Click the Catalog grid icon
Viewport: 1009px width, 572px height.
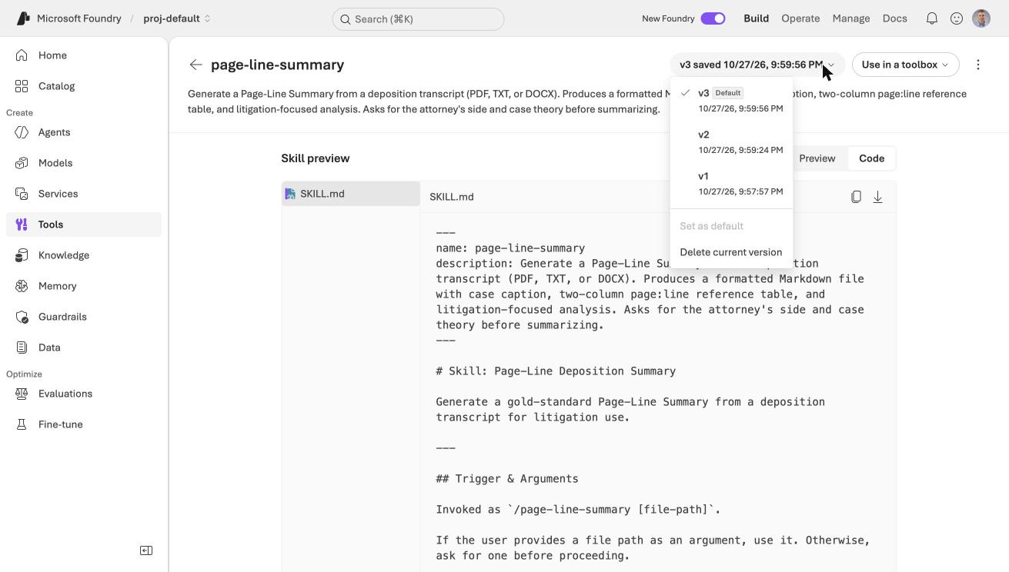(x=22, y=86)
